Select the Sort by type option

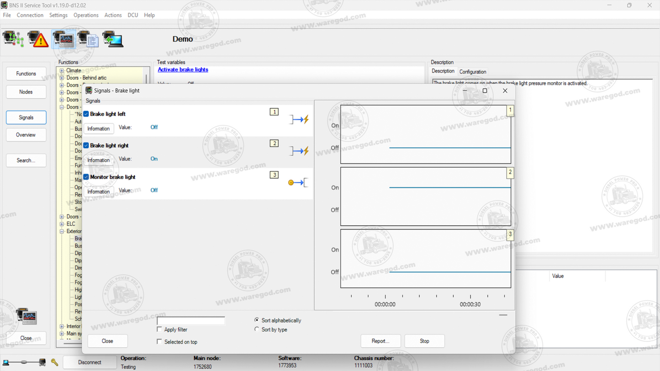click(x=257, y=329)
